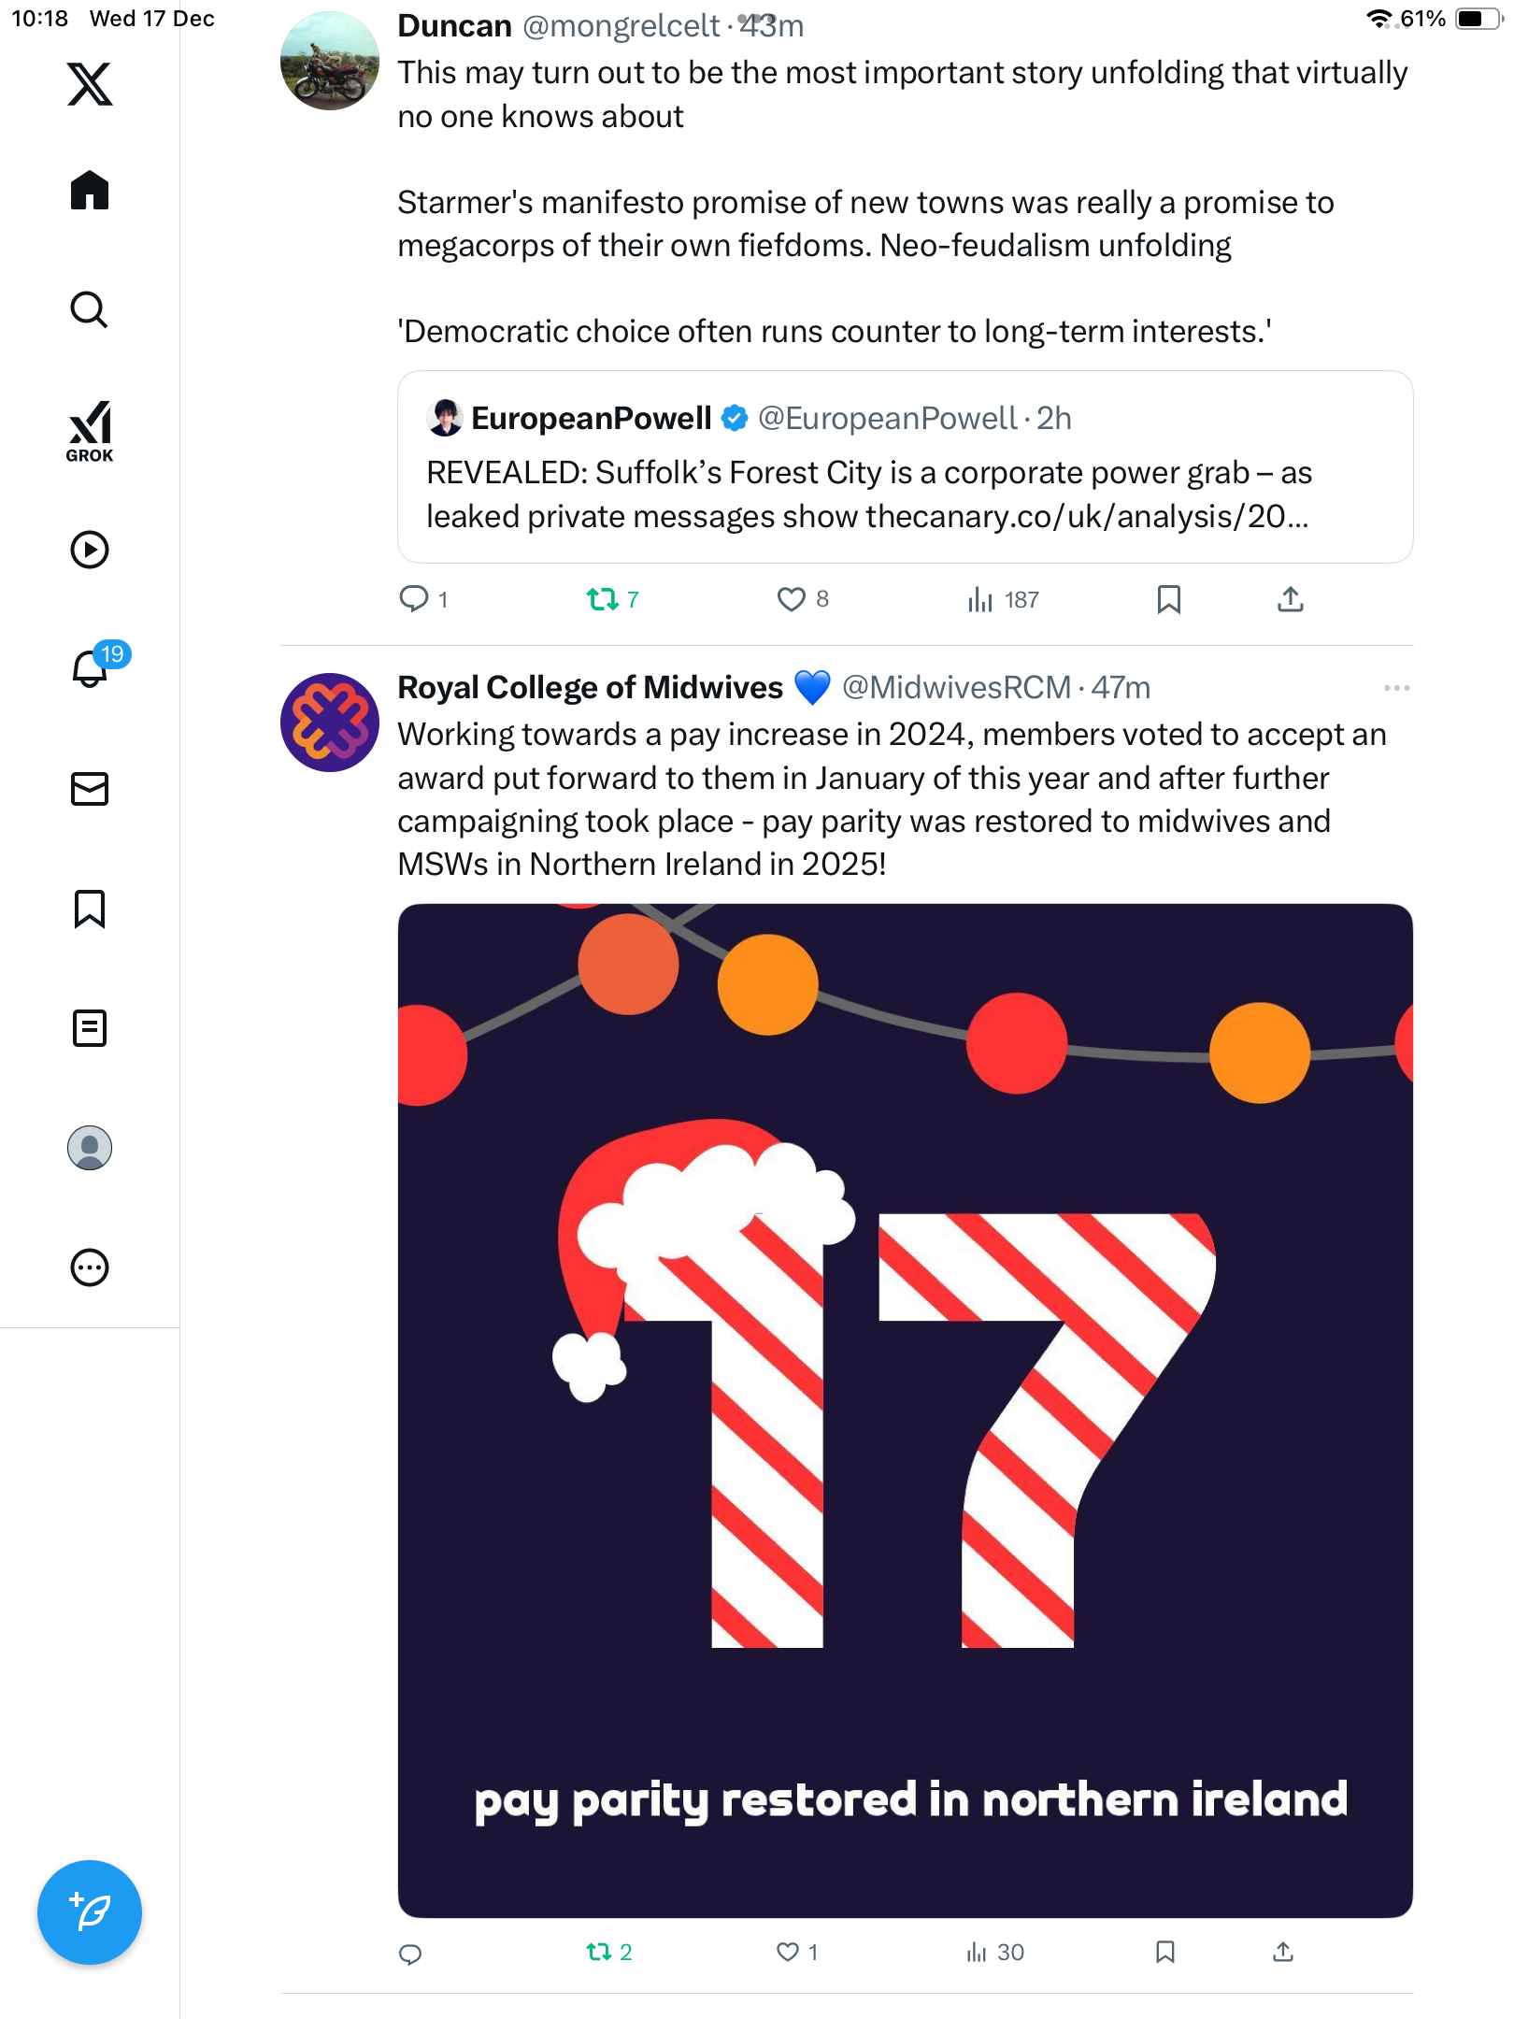The width and height of the screenshot is (1514, 2019).
Task: Bookmark the Royal College of Midwives post
Action: click(x=1165, y=1952)
